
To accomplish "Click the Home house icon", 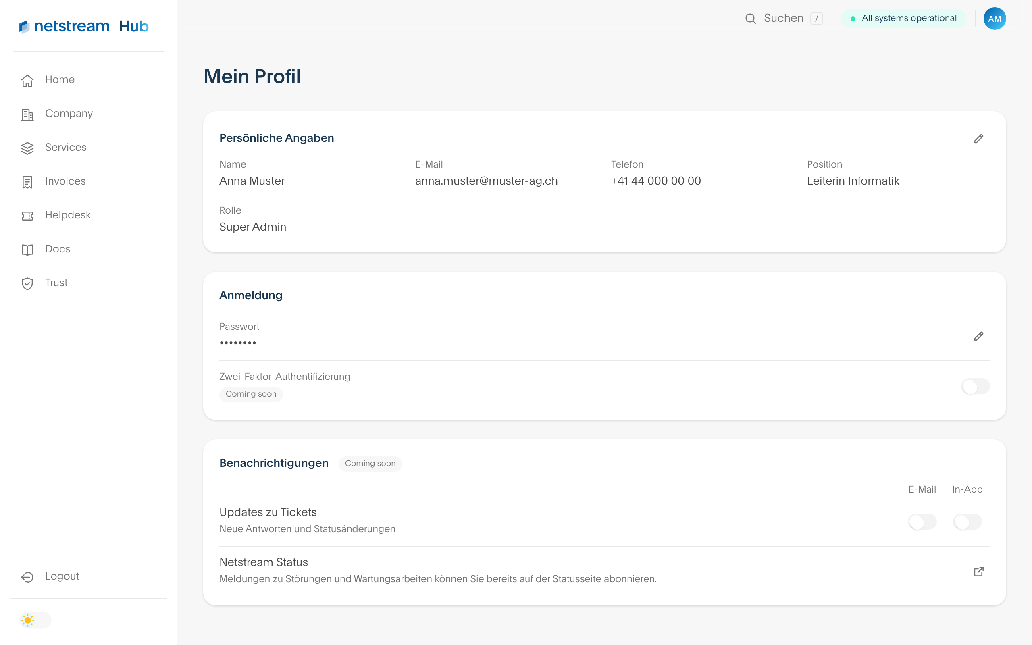I will [x=27, y=80].
